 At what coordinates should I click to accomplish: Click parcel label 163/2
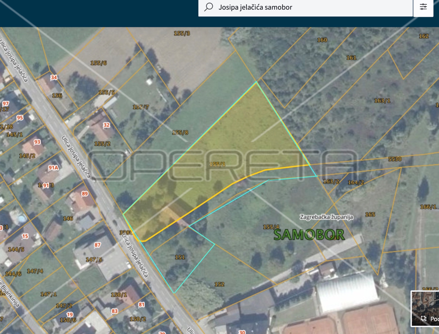331,181
